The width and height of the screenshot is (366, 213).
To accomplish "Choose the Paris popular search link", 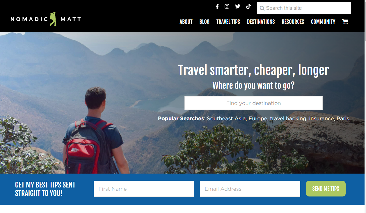I will tap(343, 119).
